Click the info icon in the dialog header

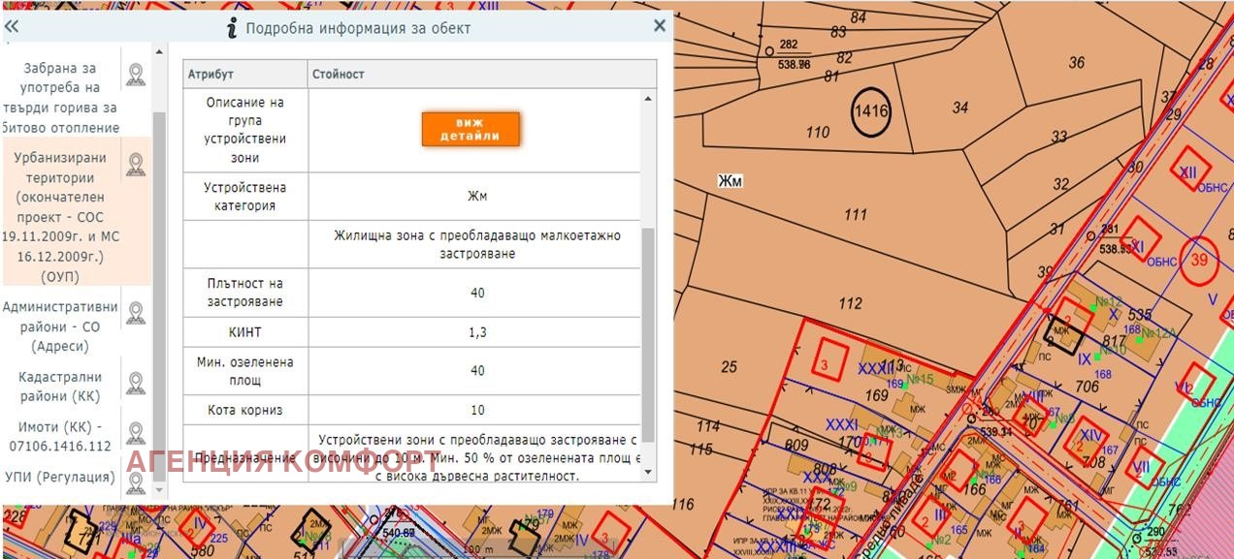point(230,28)
